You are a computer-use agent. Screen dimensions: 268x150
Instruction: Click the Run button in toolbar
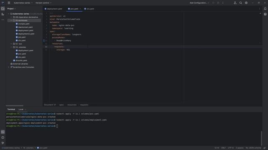[x=213, y=3]
